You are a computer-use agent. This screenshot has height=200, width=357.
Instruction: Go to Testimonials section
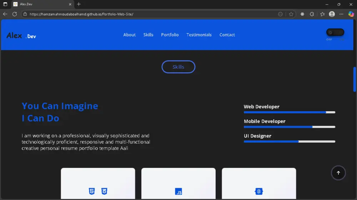pyautogui.click(x=199, y=35)
